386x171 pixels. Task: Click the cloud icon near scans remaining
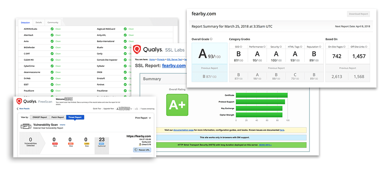(x=136, y=109)
